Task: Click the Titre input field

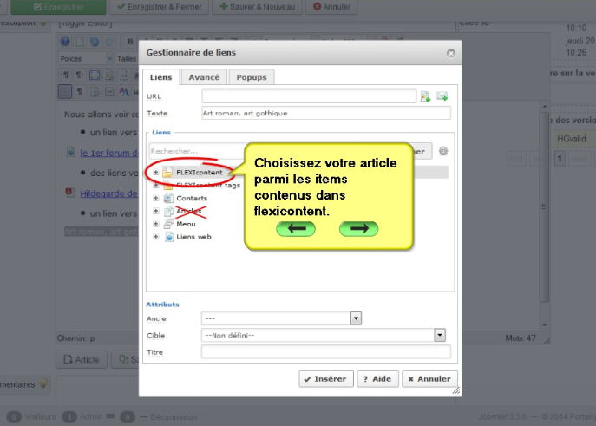Action: (326, 352)
